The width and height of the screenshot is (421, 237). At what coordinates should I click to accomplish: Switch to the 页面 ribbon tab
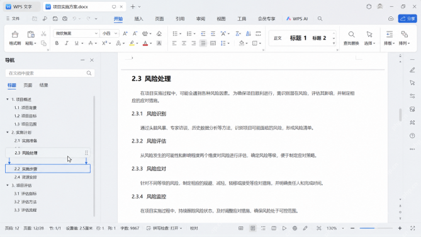[159, 18]
